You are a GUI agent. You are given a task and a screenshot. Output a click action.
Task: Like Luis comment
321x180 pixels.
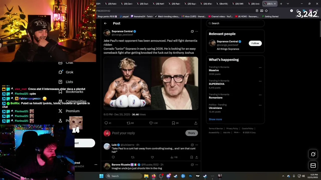[x=152, y=157]
